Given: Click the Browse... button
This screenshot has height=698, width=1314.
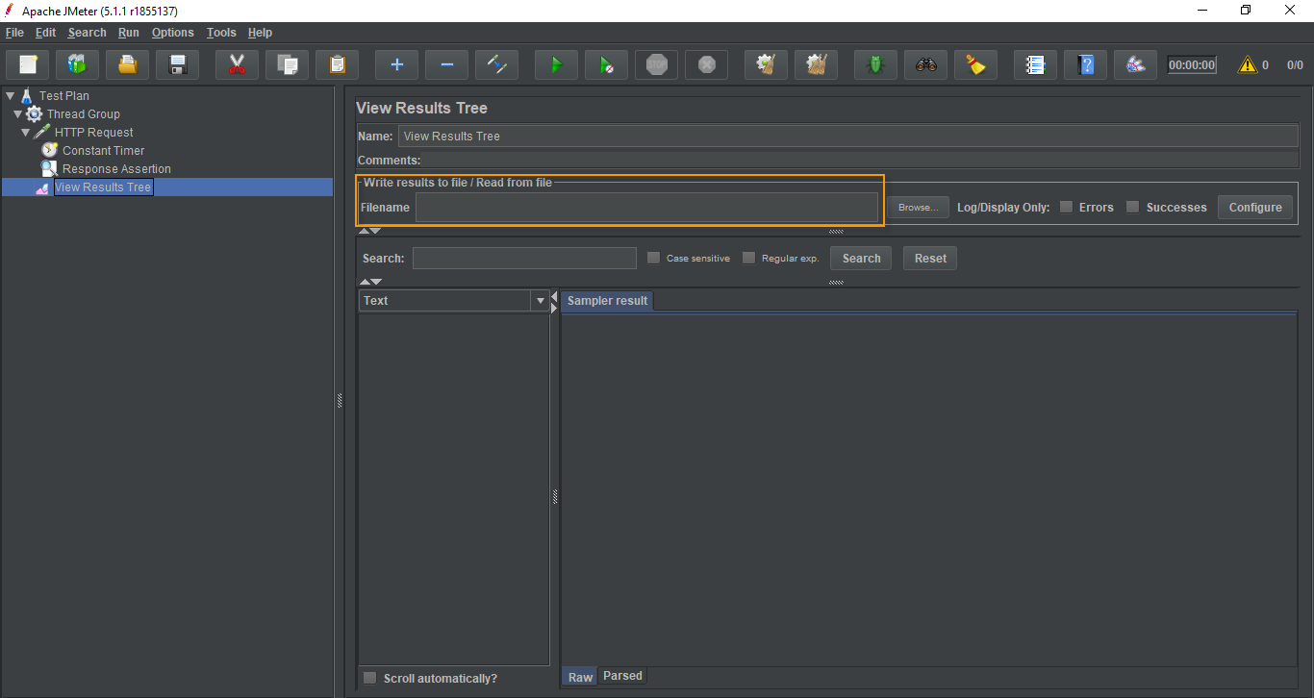Looking at the screenshot, I should pyautogui.click(x=918, y=208).
